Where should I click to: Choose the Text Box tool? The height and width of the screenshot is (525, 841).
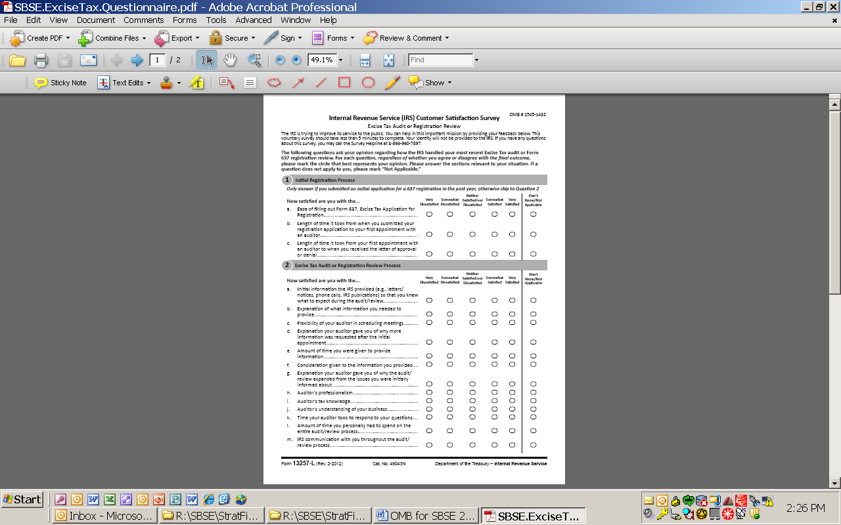[250, 83]
